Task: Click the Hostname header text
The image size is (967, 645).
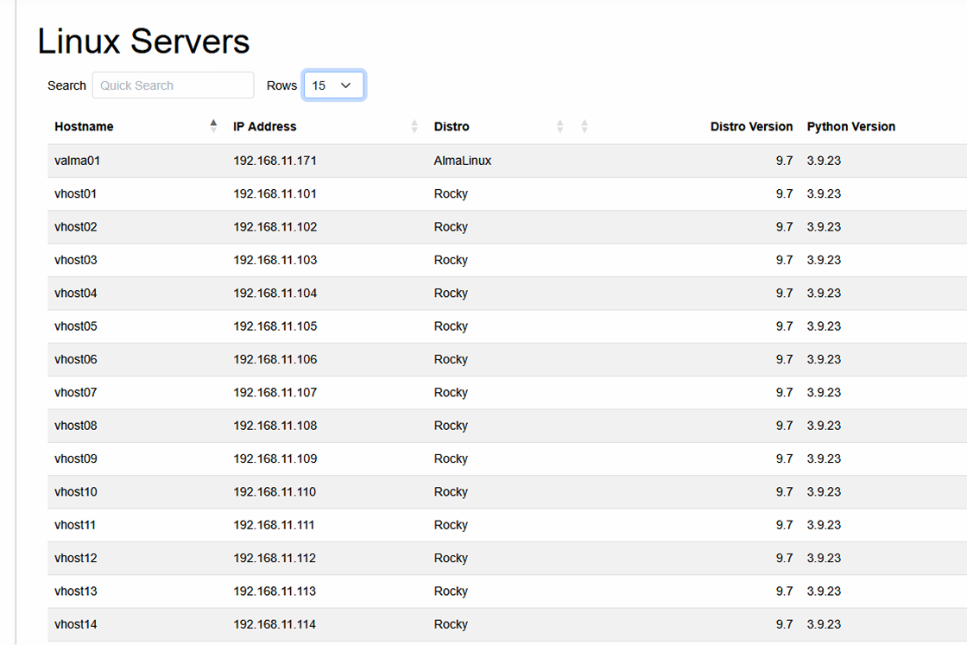Action: (x=84, y=126)
